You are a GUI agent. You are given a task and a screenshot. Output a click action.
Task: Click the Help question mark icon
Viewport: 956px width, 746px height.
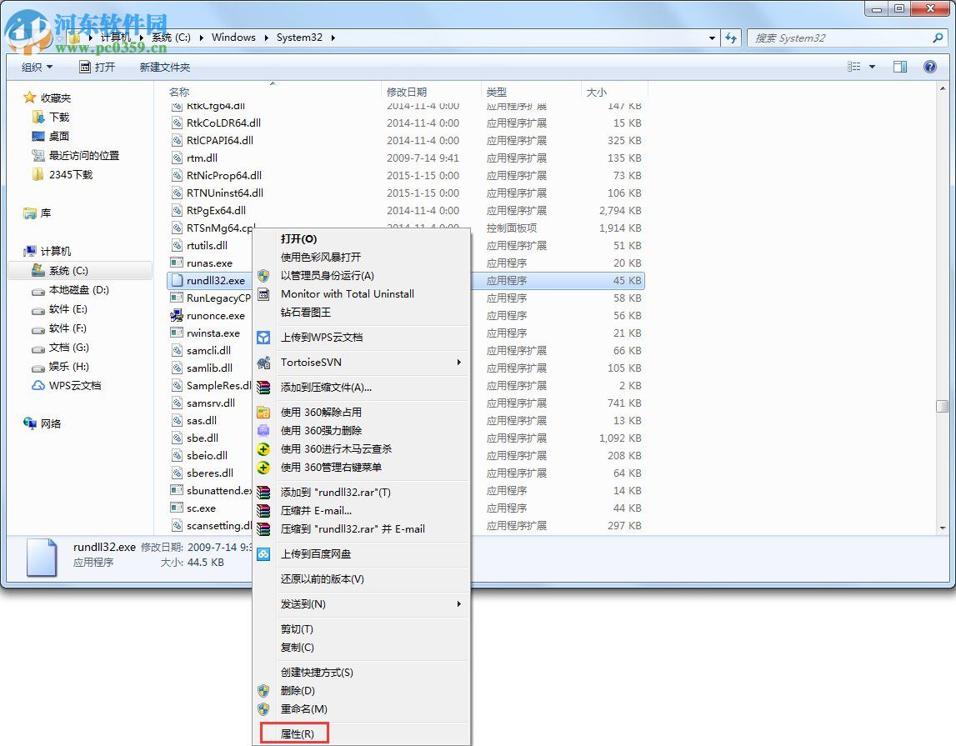point(929,67)
